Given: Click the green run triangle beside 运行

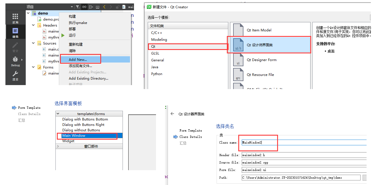Looking at the screenshot, I should (x=63, y=35).
